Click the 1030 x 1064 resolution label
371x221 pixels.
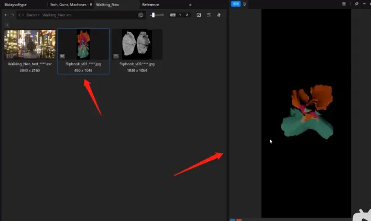pyautogui.click(x=137, y=70)
